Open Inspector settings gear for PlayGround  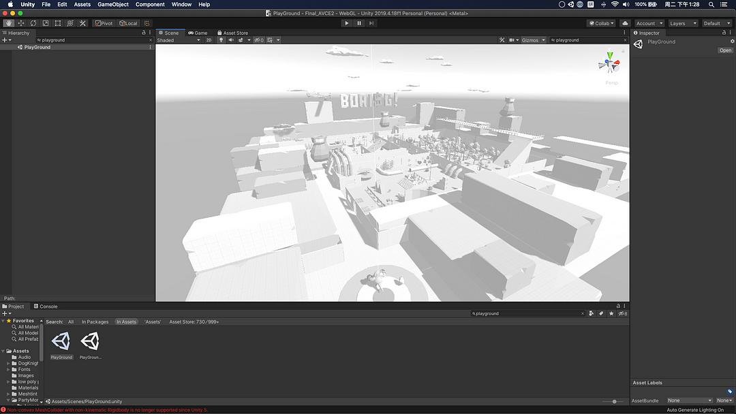click(732, 42)
